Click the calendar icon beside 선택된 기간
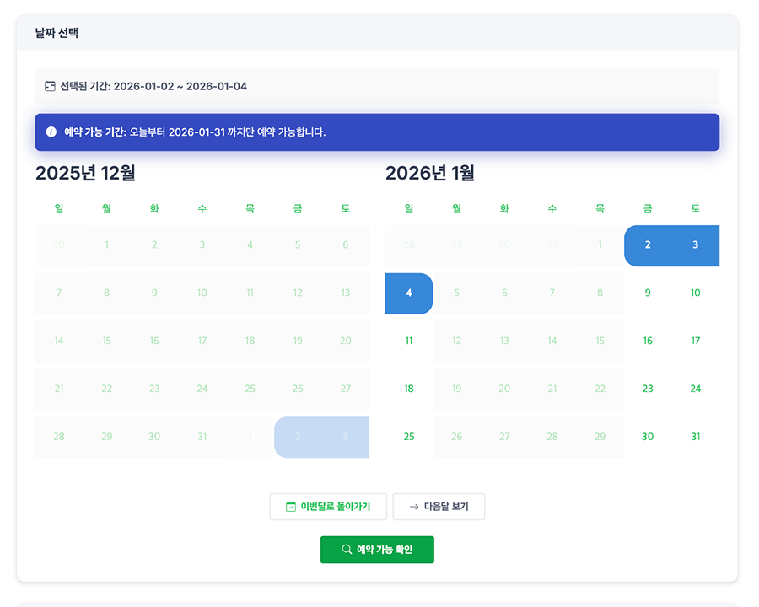The image size is (759, 607). 49,85
